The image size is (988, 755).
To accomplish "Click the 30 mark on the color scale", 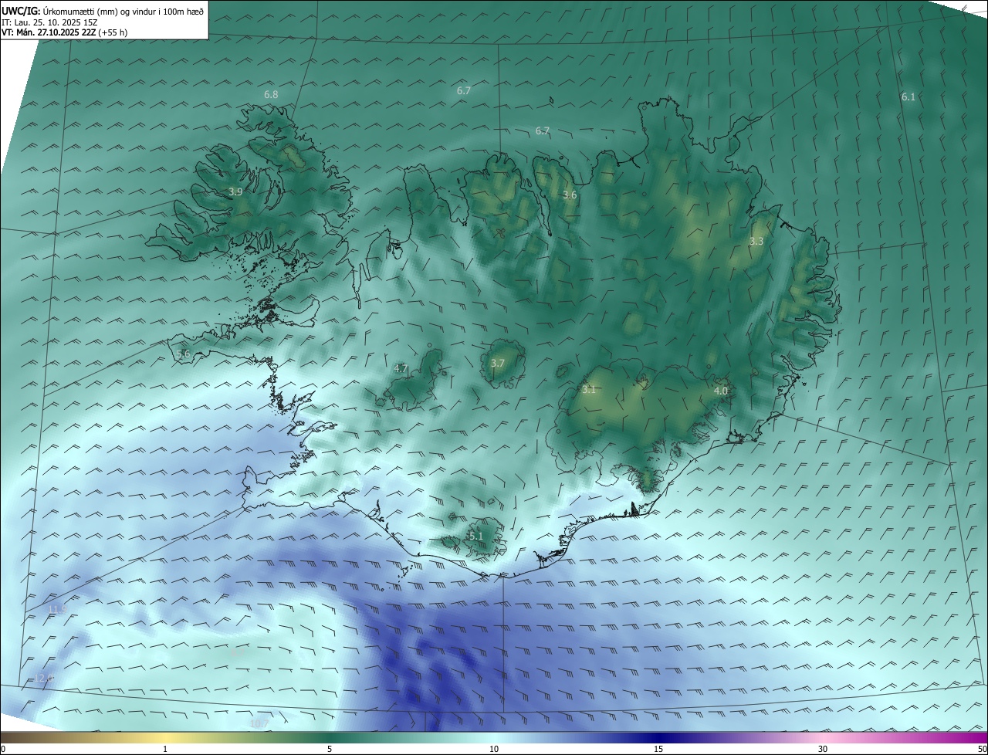I will coord(823,748).
